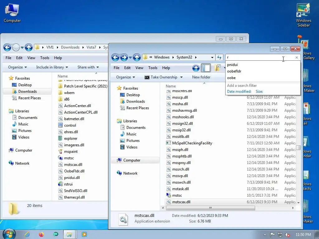Image resolution: width=319 pixels, height=239 pixels.
Task: Open the Take Ownership dropdown arrow
Action: point(182,77)
